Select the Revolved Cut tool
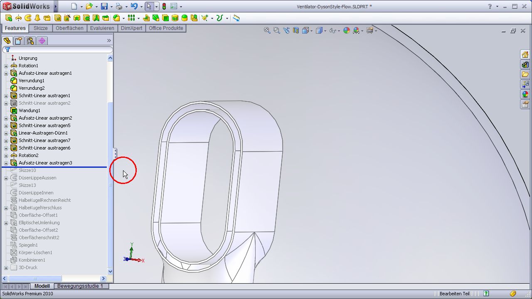The height and width of the screenshot is (299, 532). pyautogui.click(x=76, y=18)
